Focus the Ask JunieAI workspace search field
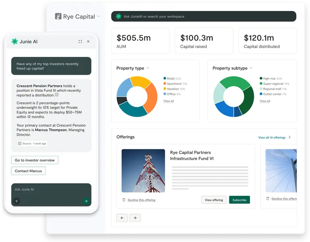The image size is (310, 242). (203, 17)
